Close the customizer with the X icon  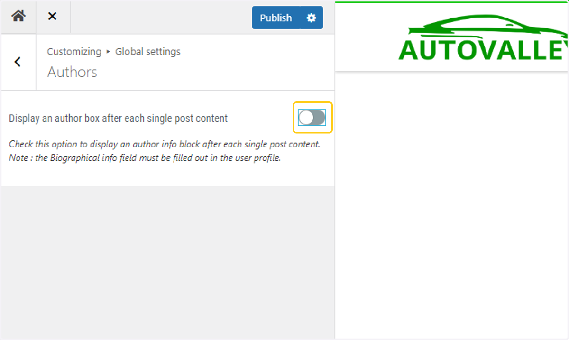(53, 17)
